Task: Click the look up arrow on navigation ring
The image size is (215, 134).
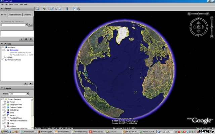Action: click(199, 23)
